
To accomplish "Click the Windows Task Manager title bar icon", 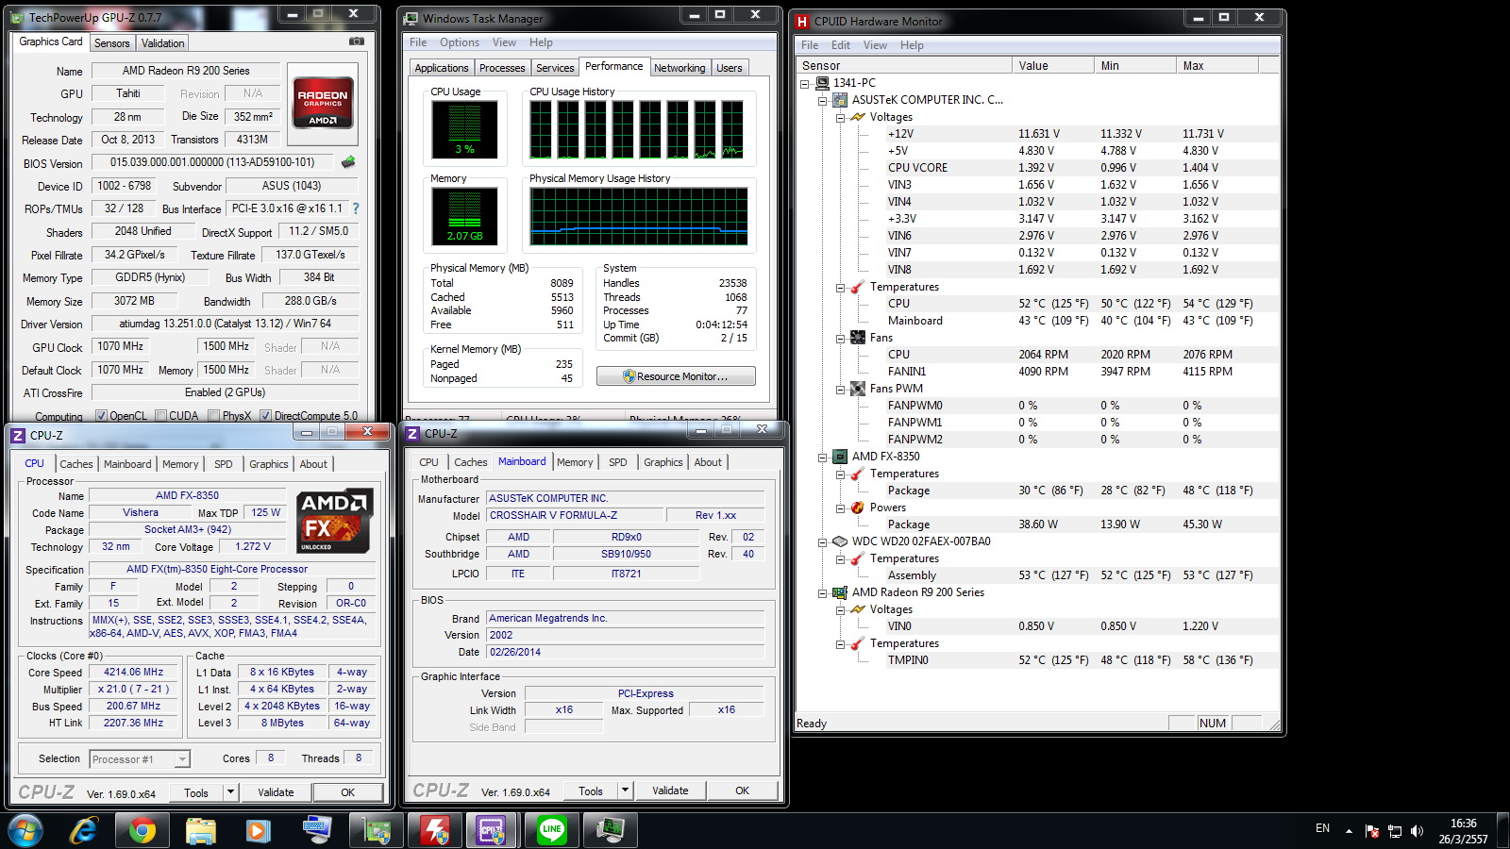I will [411, 18].
